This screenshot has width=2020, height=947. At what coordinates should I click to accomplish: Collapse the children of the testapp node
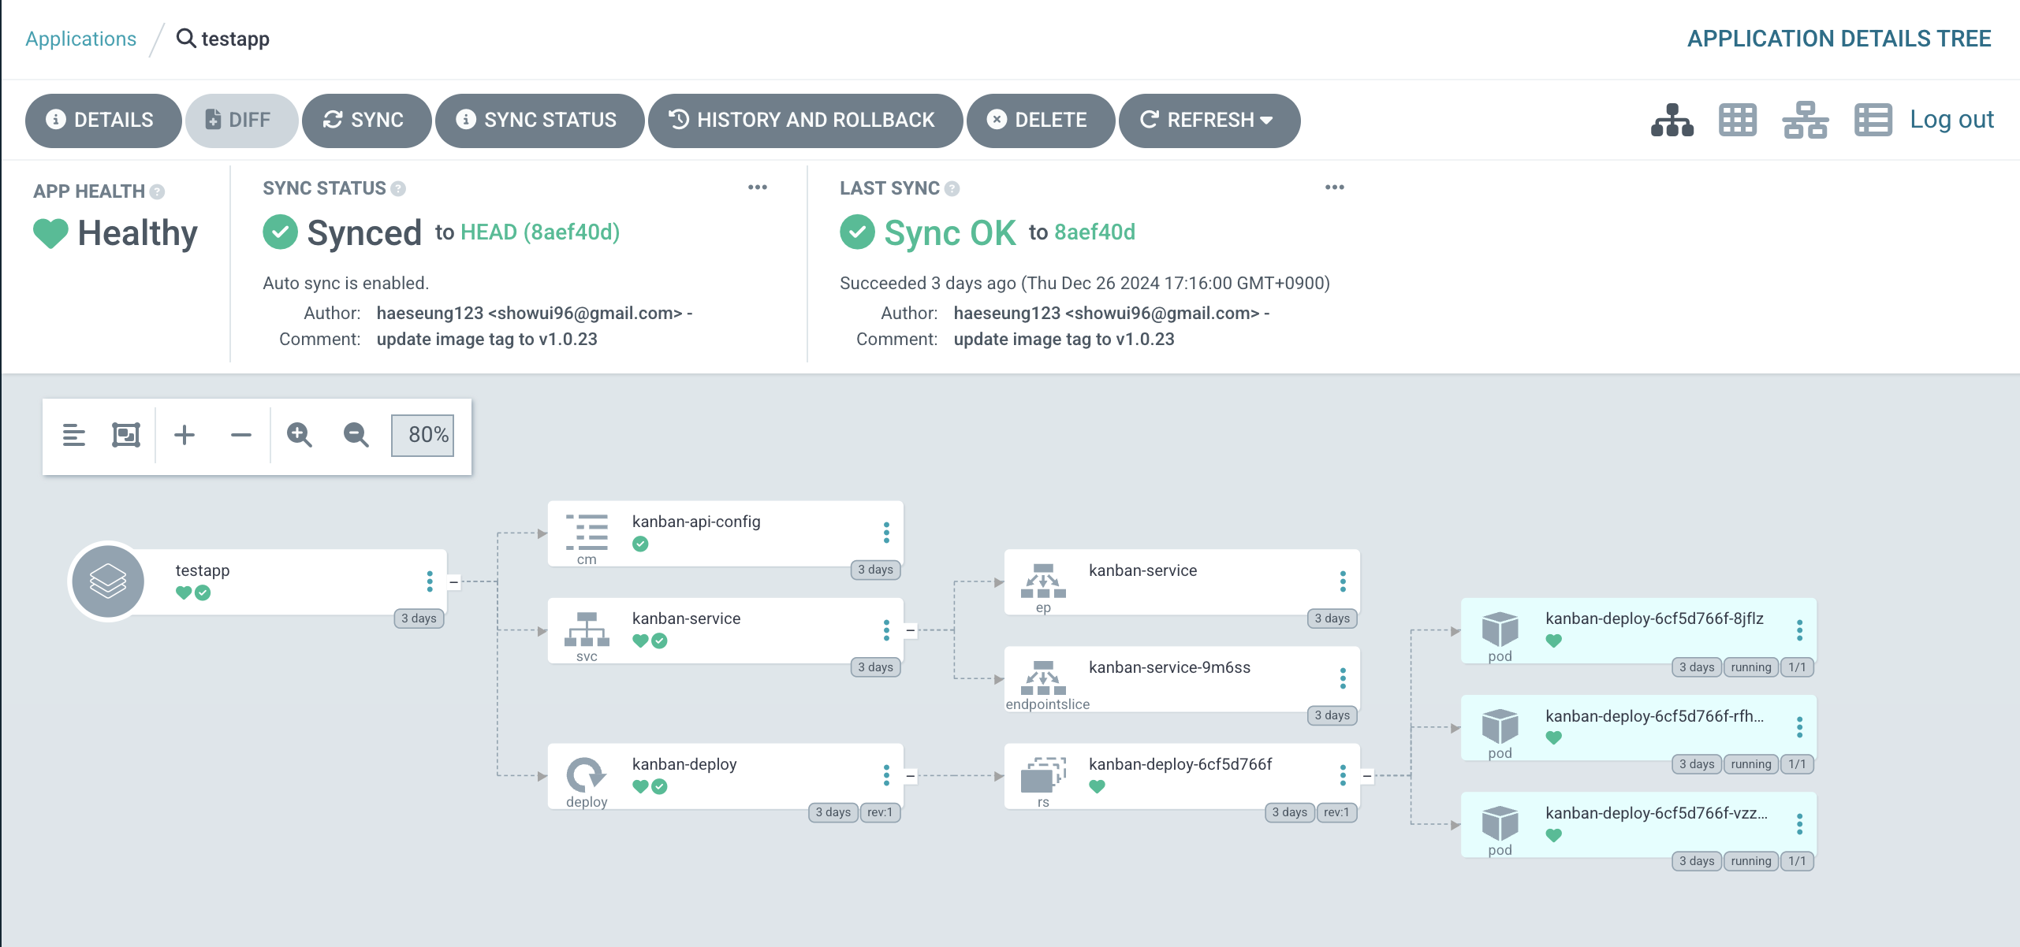[x=453, y=582]
